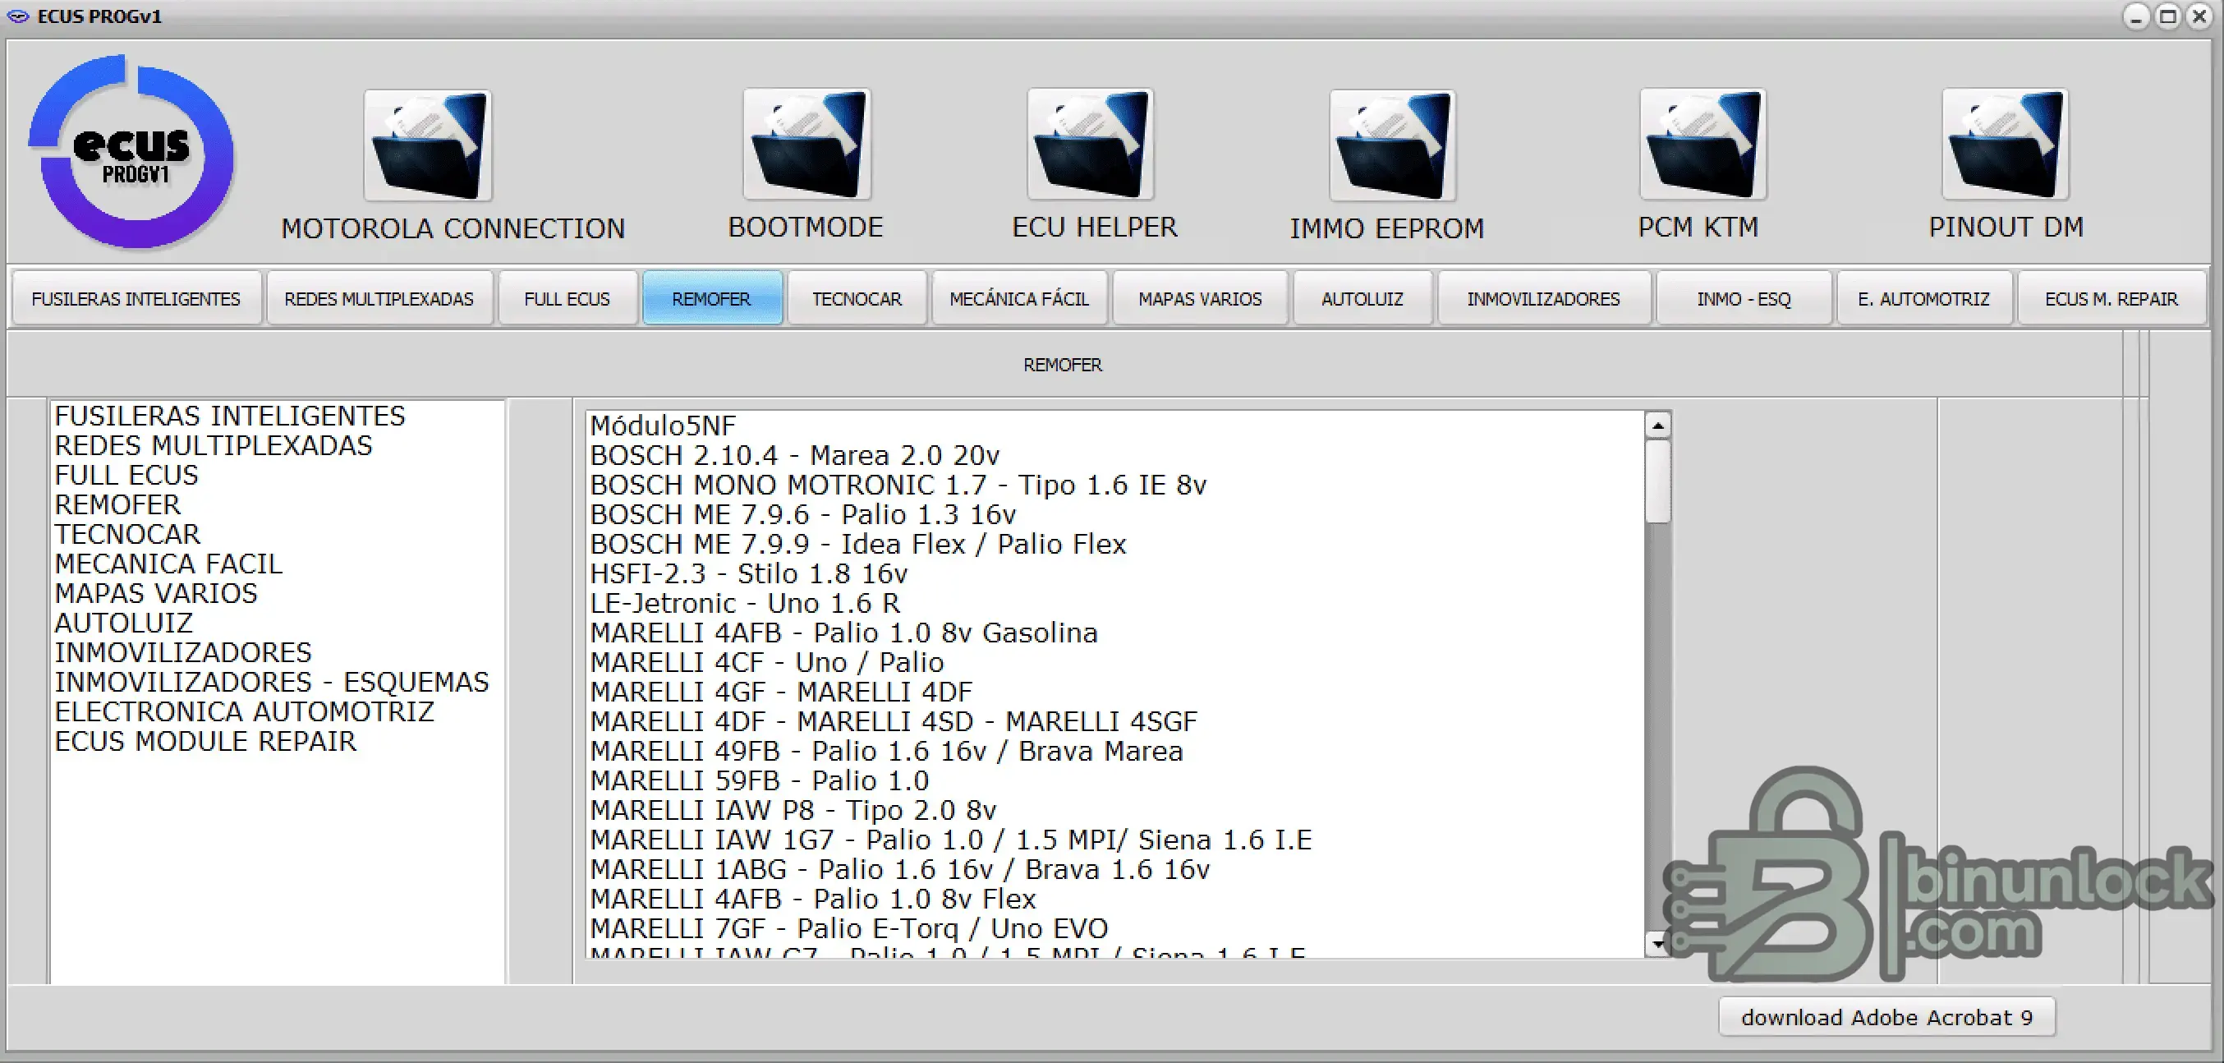Open the PINOUT DM folder icon
The height and width of the screenshot is (1063, 2224).
[2005, 145]
